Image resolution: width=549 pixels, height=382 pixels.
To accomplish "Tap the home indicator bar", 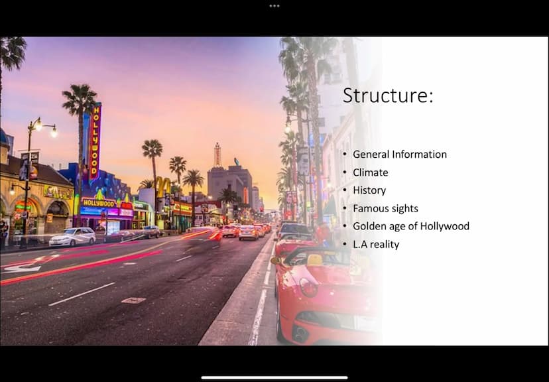I will (x=274, y=377).
